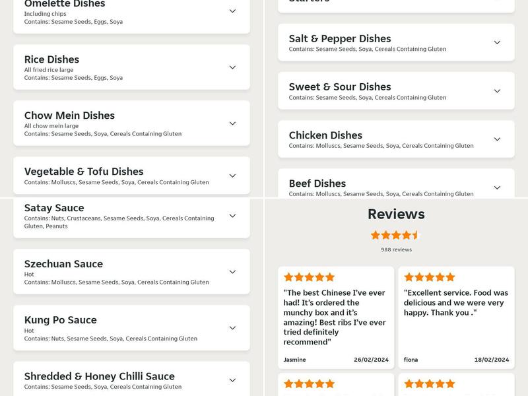
Task: Click the overall star rating under Reviews
Action: coord(396,234)
